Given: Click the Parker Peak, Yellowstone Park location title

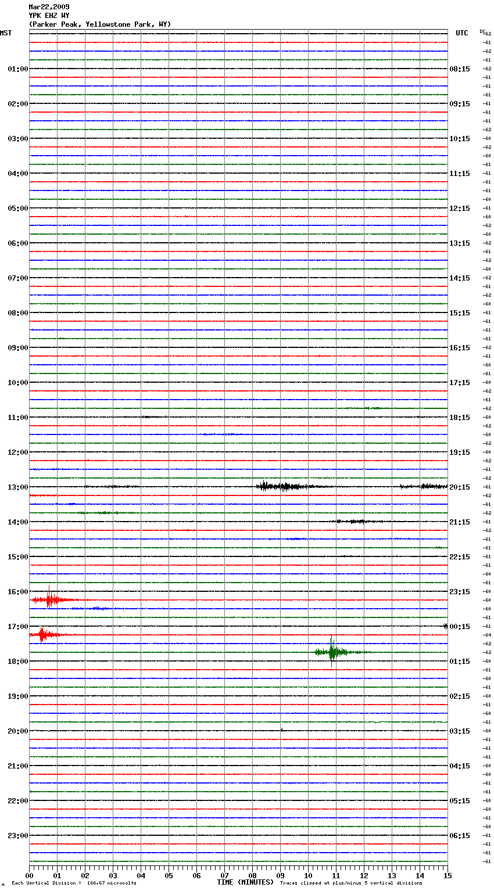Looking at the screenshot, I should (100, 24).
